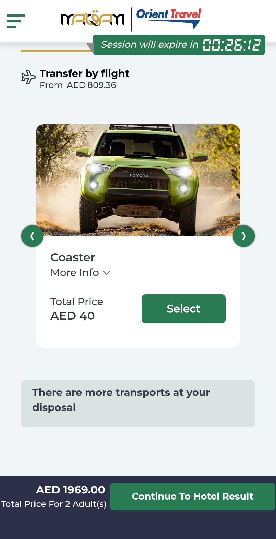Click the session countdown timer digits
Image resolution: width=276 pixels, height=539 pixels.
[232, 45]
